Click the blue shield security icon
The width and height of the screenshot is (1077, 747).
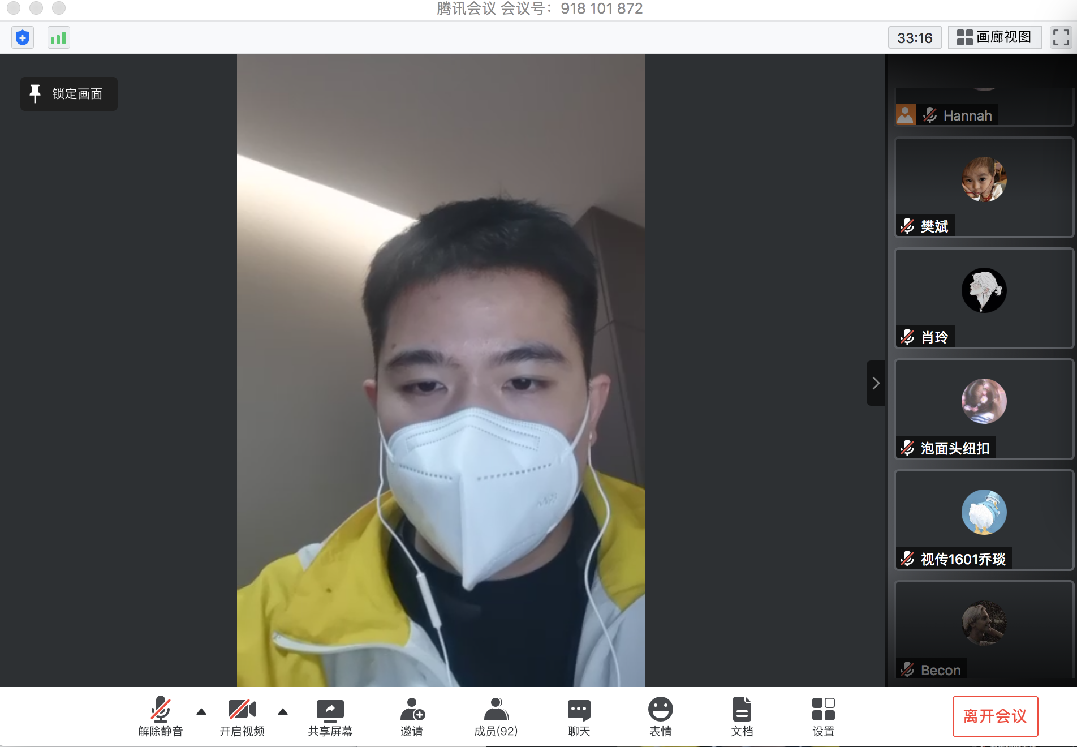click(23, 38)
